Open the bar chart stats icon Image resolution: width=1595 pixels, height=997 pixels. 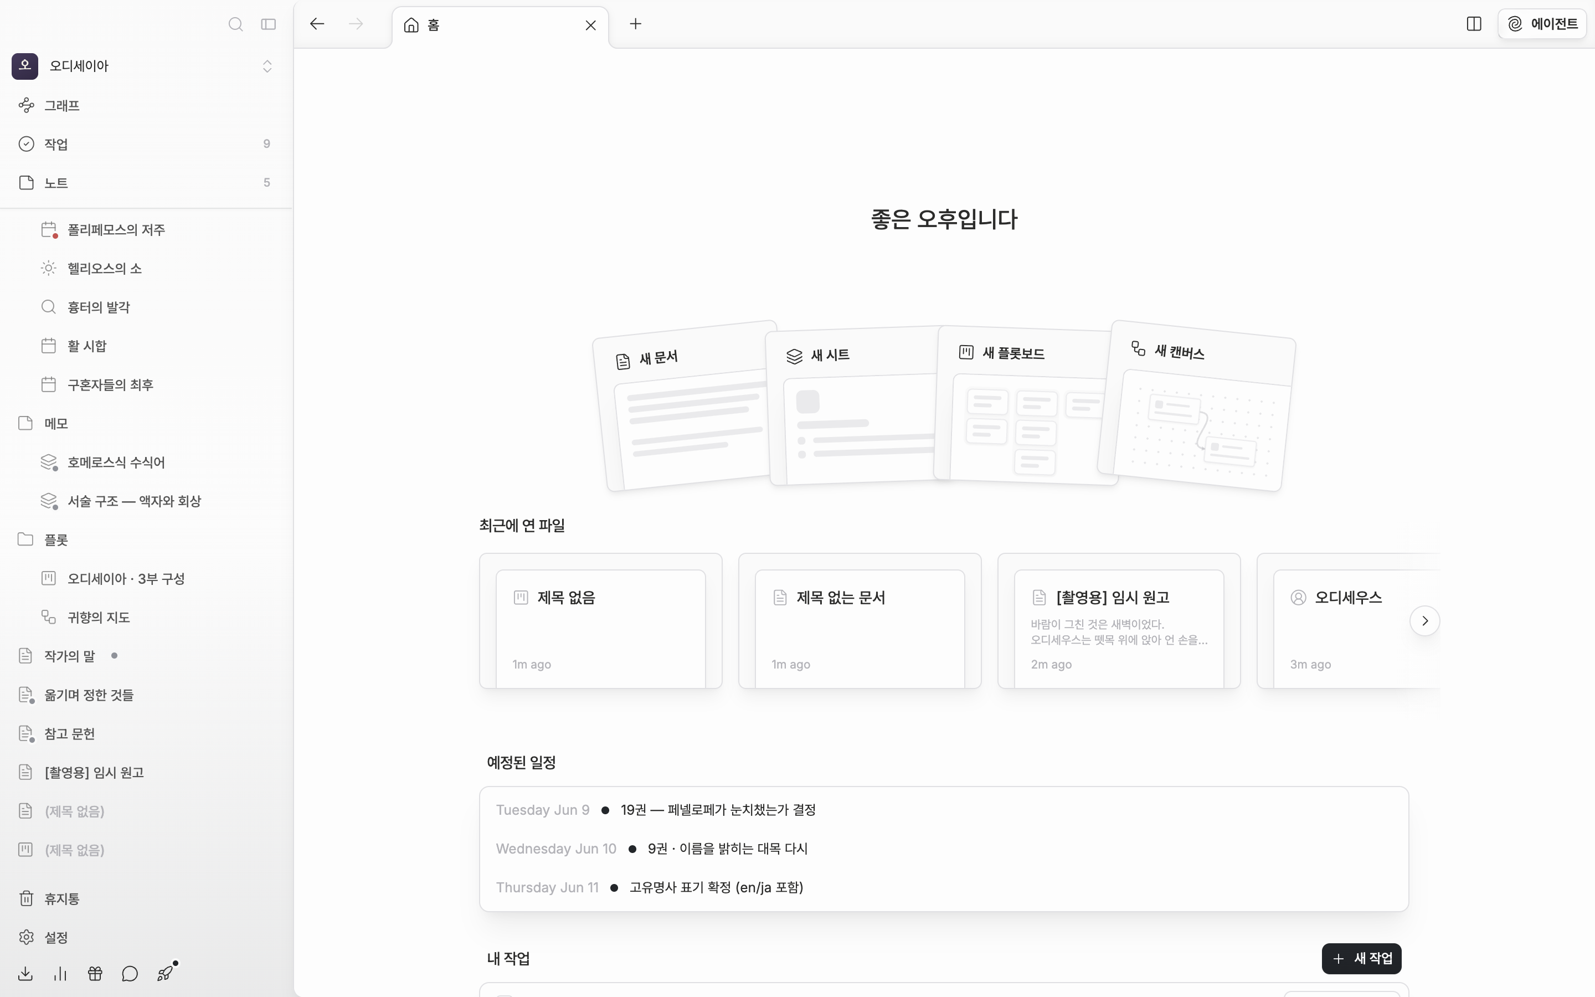(60, 974)
